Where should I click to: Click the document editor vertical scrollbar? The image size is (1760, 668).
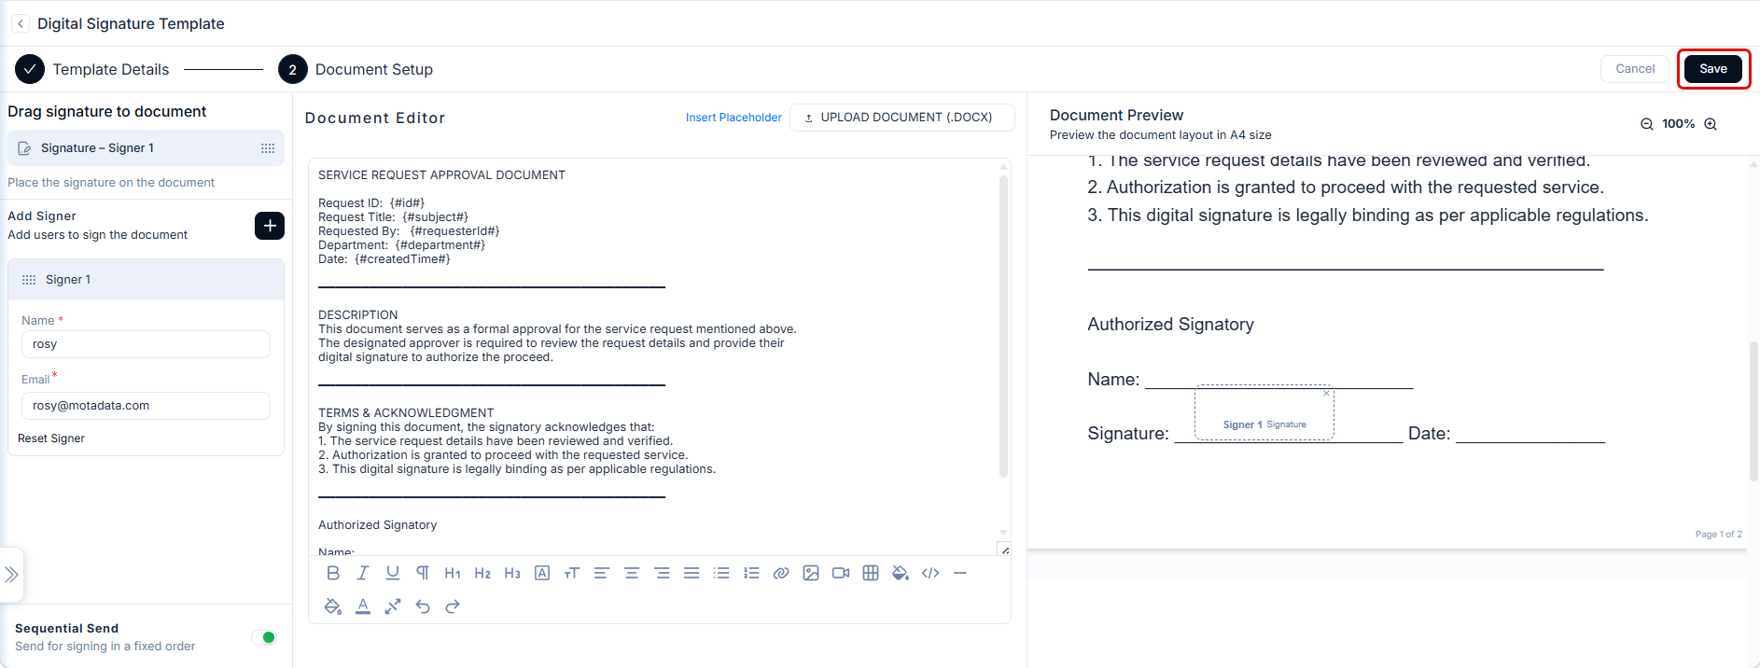point(1004,327)
